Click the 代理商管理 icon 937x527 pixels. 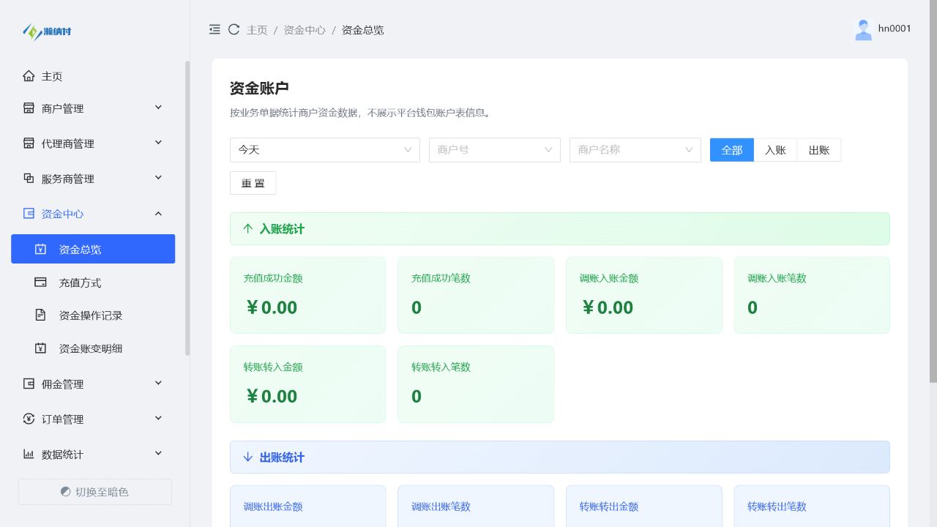[29, 143]
